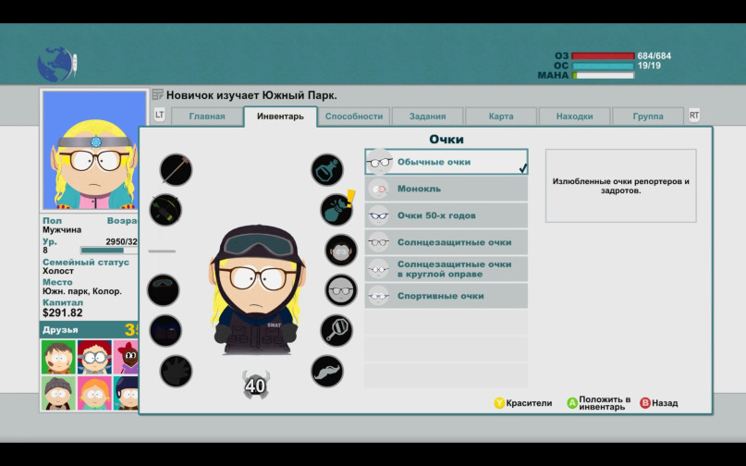Switch to the Способности tab
Screen dimensions: 746x466
pyautogui.click(x=354, y=116)
